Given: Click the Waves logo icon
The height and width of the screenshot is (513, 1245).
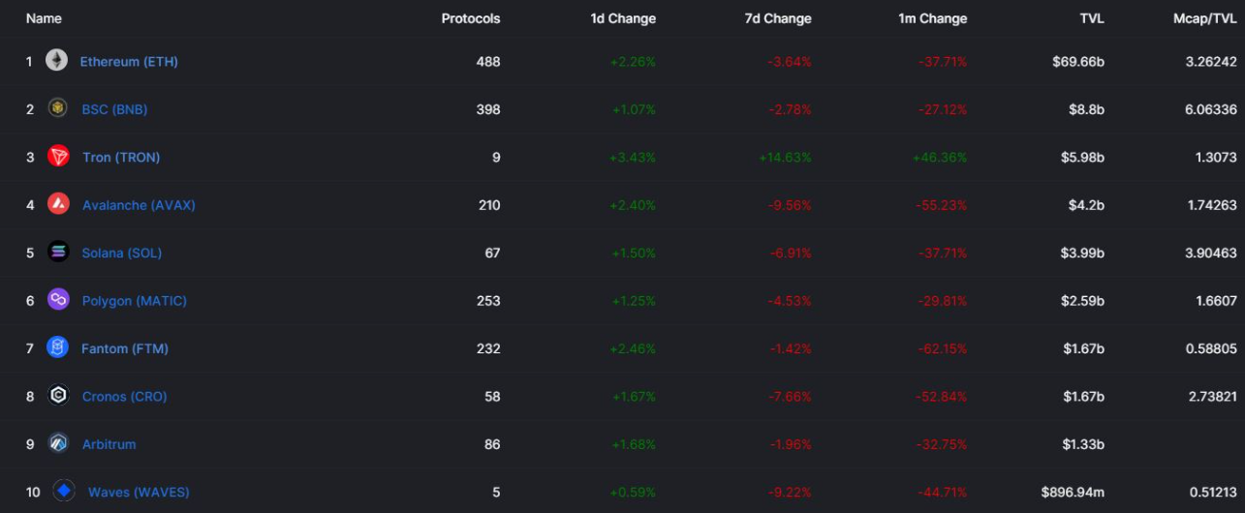Looking at the screenshot, I should pos(64,492).
